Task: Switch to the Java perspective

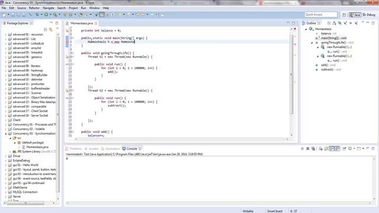Action: tap(355, 15)
